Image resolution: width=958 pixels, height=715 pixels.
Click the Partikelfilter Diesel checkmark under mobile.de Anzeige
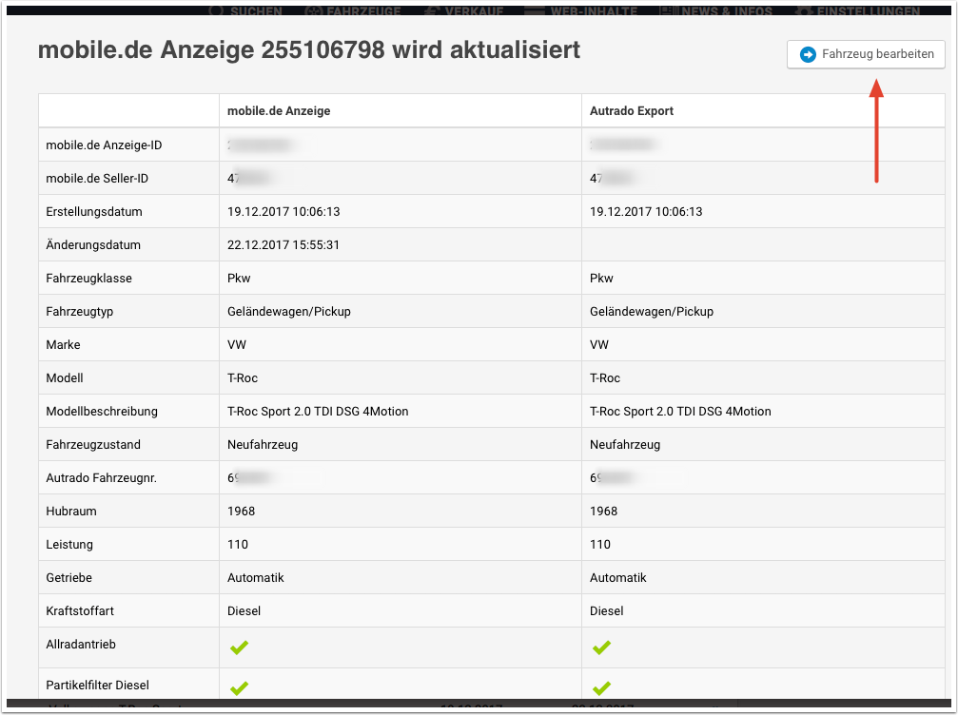pyautogui.click(x=239, y=687)
